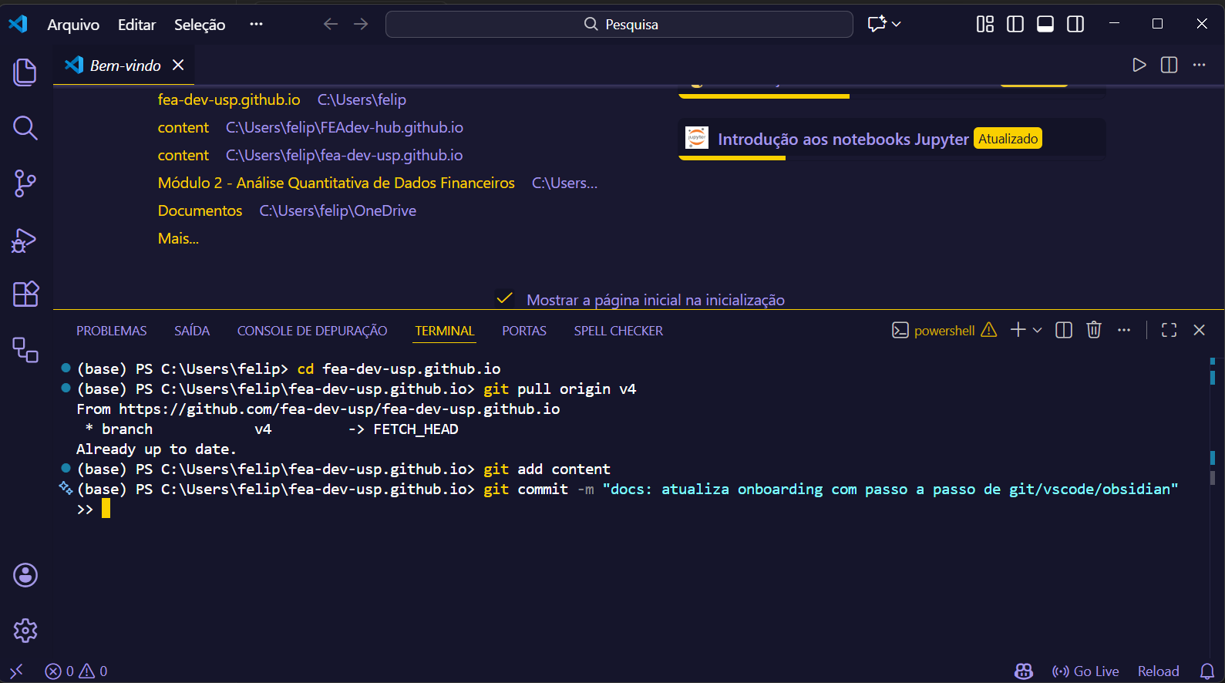Image resolution: width=1225 pixels, height=683 pixels.
Task: Click the Jupyter notebooks walkthrough progress bar
Action: click(732, 158)
